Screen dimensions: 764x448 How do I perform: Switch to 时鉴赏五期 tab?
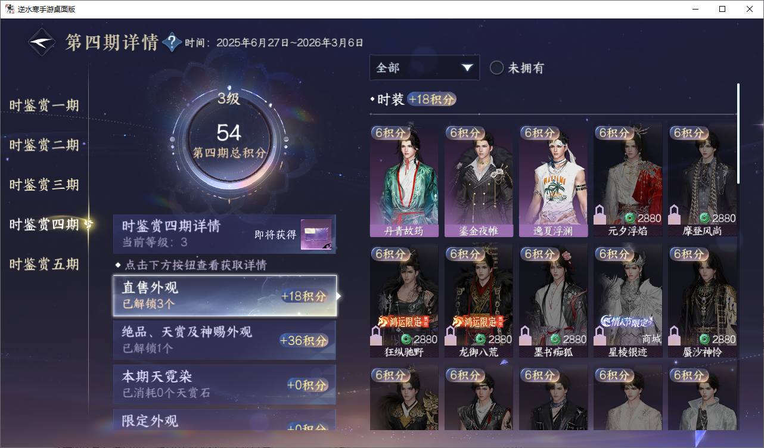44,265
